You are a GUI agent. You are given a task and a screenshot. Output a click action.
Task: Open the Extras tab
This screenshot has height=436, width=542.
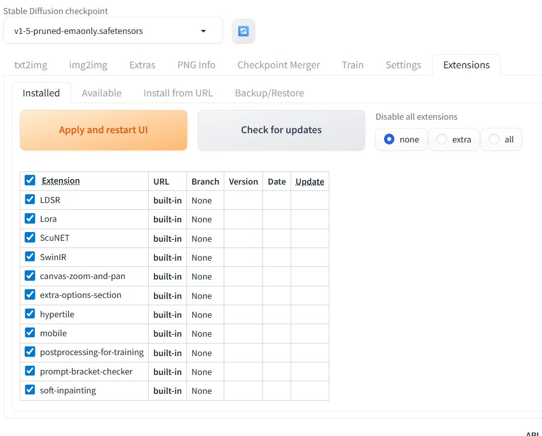pyautogui.click(x=142, y=65)
